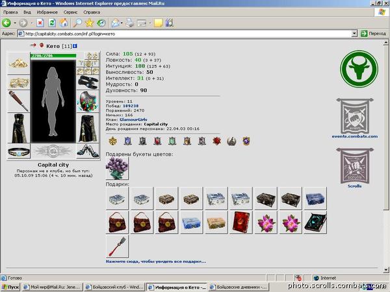This screenshot has width=390, height=292.
Task: Click the Print toolbar icon
Action: tap(129, 23)
